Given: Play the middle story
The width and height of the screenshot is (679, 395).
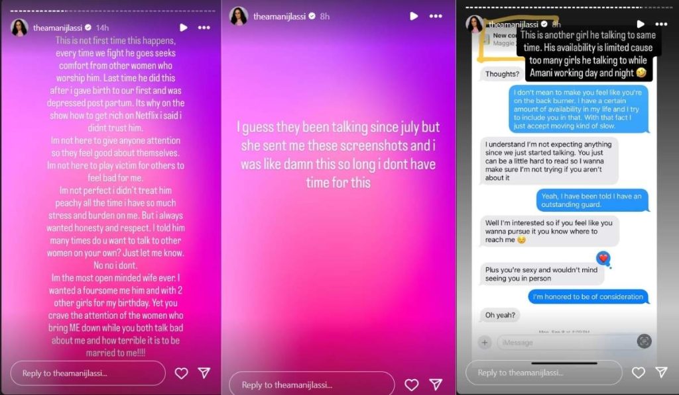Looking at the screenshot, I should 414,17.
